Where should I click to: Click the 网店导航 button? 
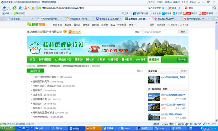(182, 60)
